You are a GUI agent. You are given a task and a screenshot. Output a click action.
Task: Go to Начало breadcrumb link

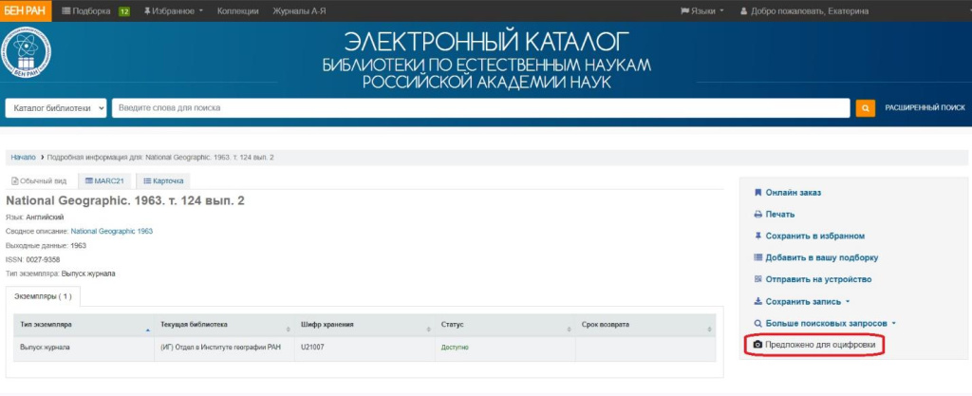[x=23, y=158]
